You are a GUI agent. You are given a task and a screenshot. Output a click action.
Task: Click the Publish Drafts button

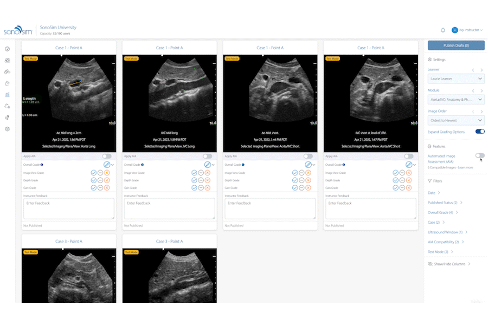[455, 45]
